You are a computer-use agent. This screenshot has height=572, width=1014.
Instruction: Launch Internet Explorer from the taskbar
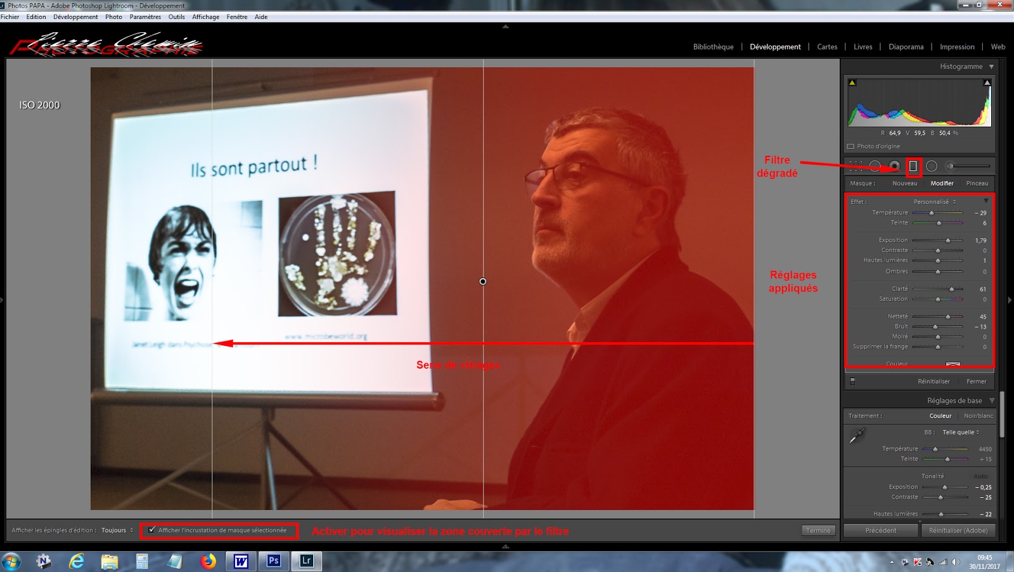[76, 561]
